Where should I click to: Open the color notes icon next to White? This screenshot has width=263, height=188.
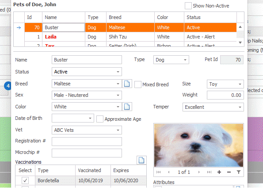[127, 107]
